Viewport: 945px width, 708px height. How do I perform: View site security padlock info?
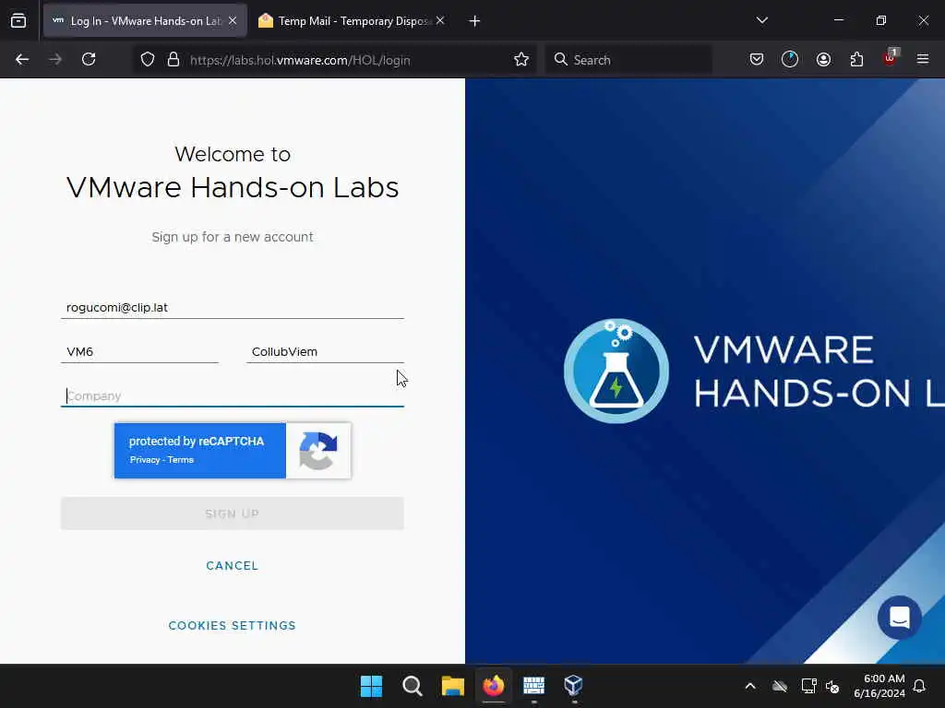(x=173, y=60)
